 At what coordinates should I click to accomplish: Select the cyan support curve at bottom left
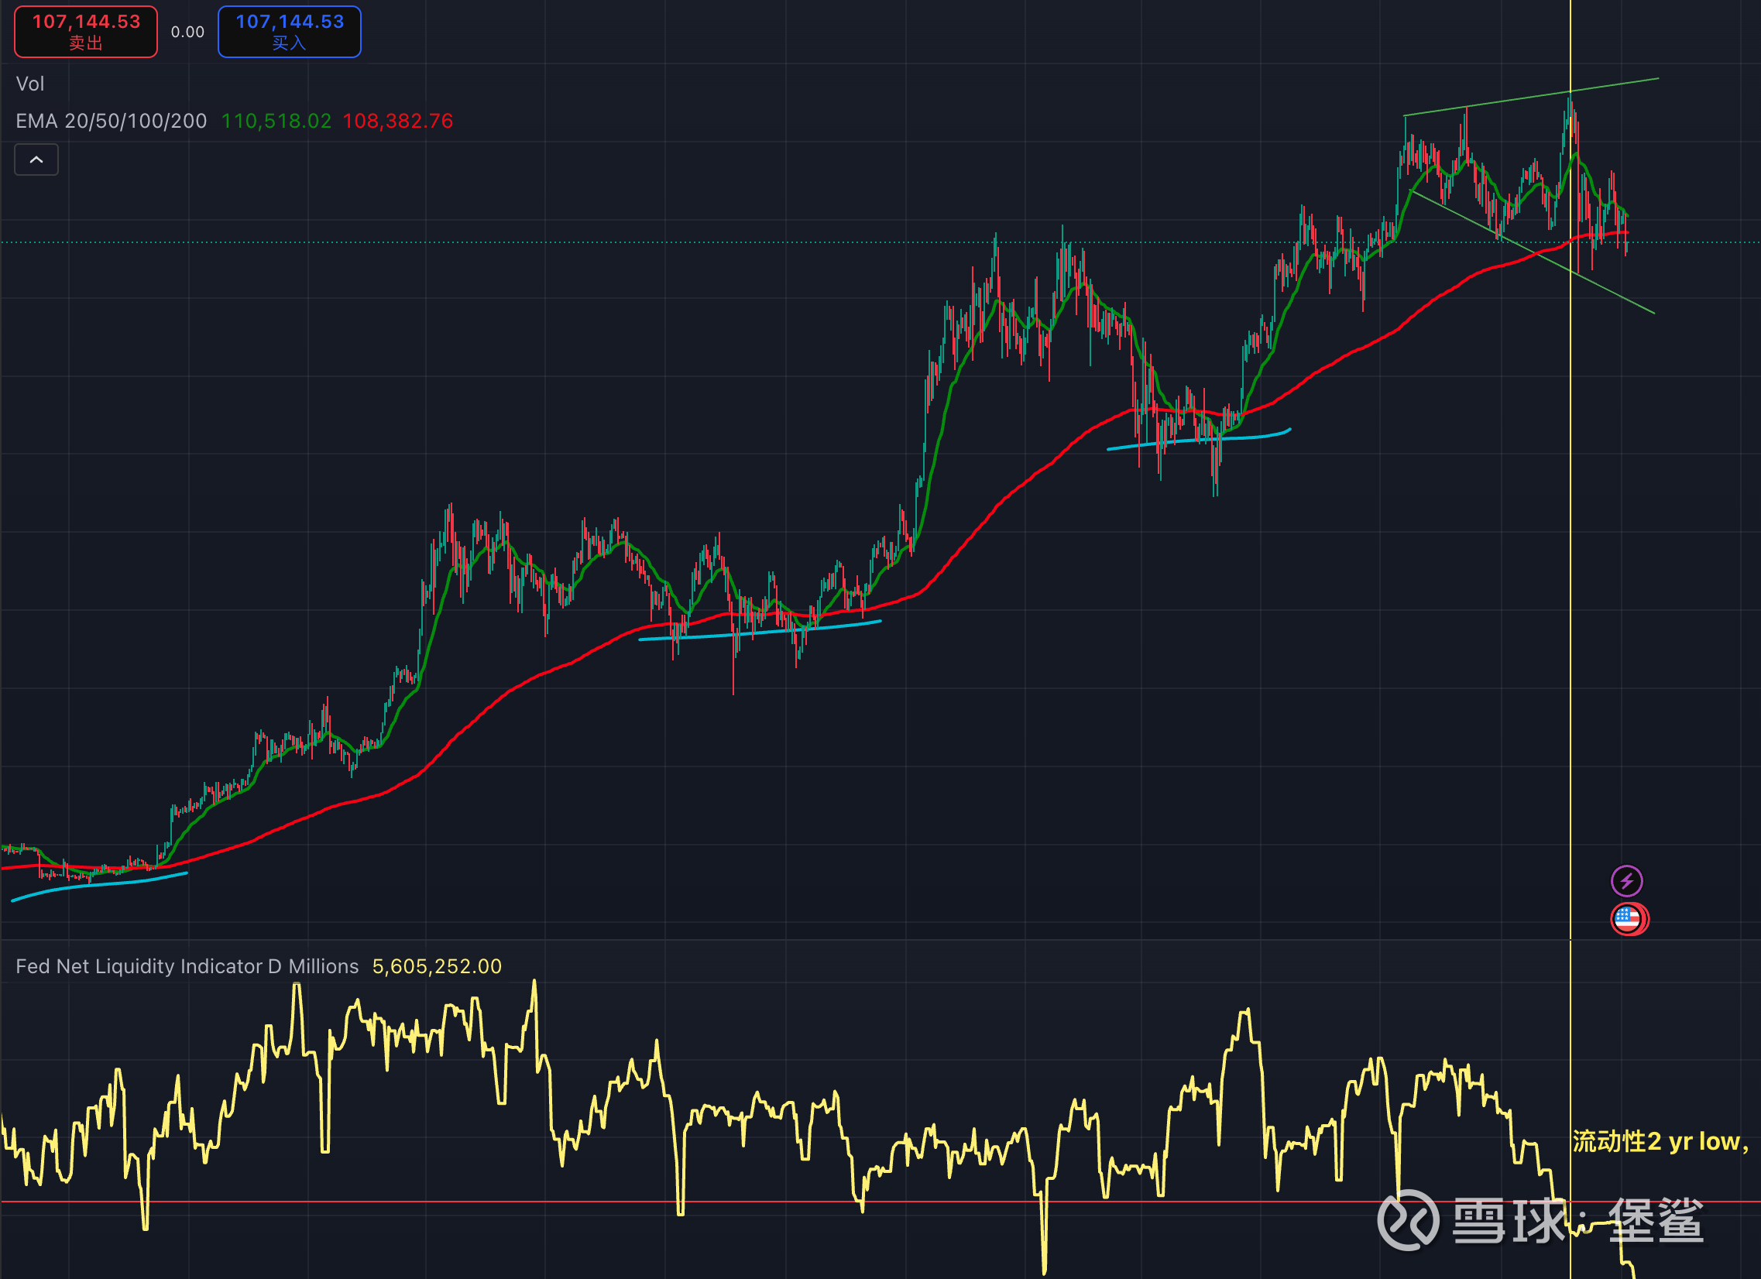[101, 885]
